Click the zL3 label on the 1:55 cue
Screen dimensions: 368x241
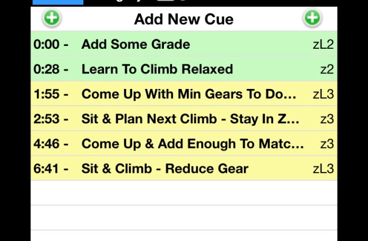coord(323,94)
